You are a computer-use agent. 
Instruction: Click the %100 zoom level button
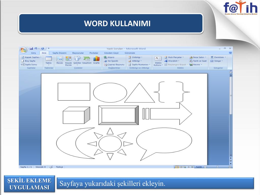click(x=199, y=167)
